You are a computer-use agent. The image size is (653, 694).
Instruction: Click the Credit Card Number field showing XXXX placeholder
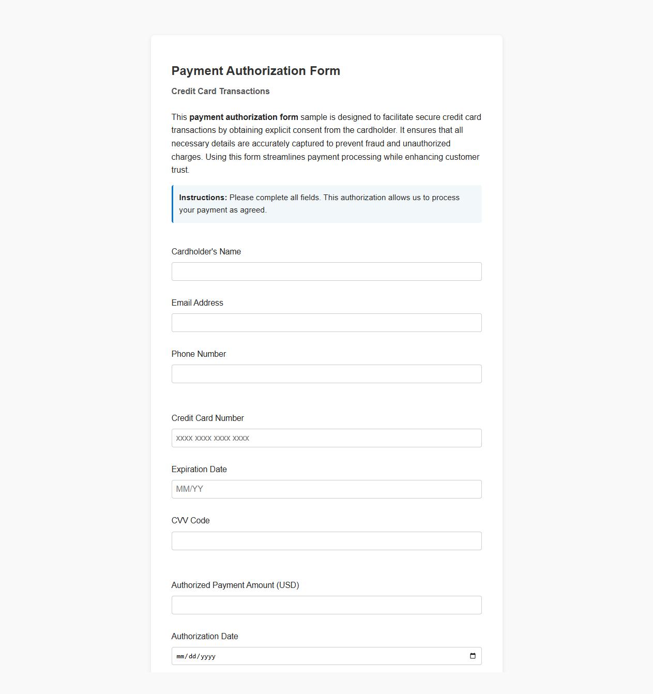pos(326,437)
